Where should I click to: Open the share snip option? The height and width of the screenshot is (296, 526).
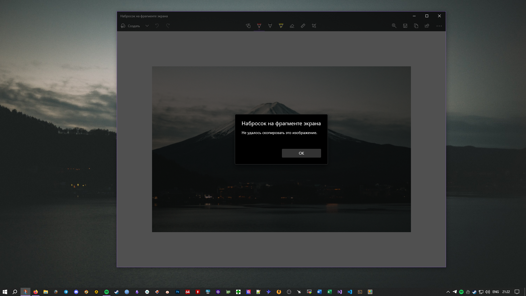(x=427, y=26)
